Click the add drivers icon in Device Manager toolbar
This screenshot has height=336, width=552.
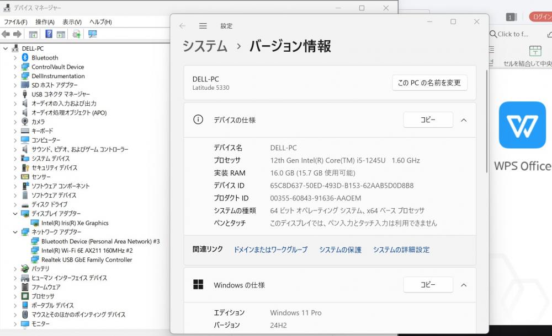(76, 34)
